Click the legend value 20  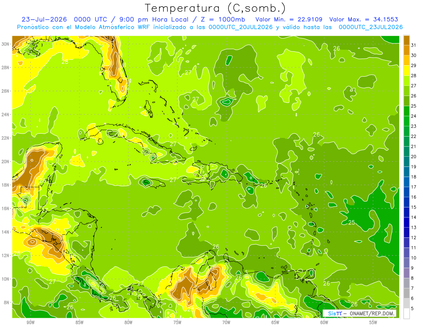(414, 157)
